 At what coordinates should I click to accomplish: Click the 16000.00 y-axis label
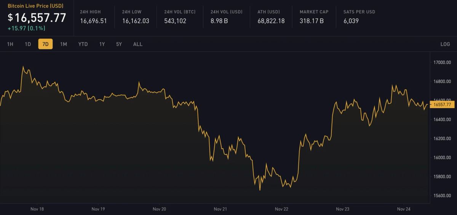(443, 158)
